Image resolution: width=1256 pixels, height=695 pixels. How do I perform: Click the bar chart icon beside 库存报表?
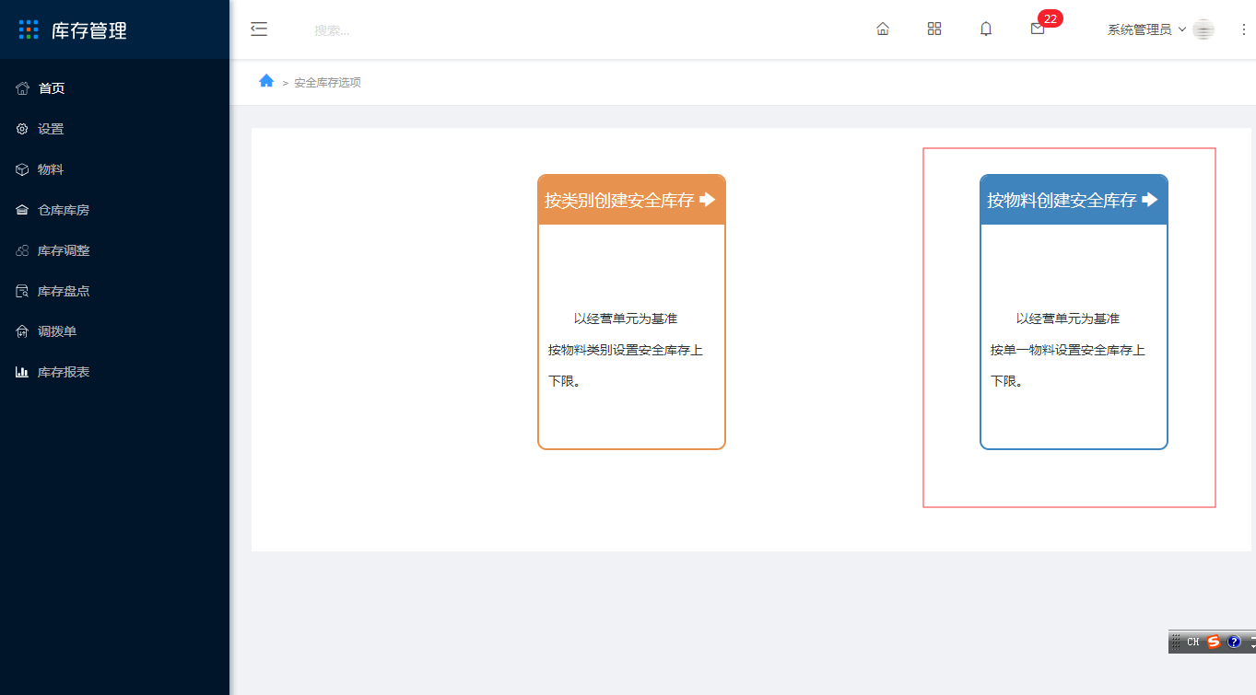point(22,372)
